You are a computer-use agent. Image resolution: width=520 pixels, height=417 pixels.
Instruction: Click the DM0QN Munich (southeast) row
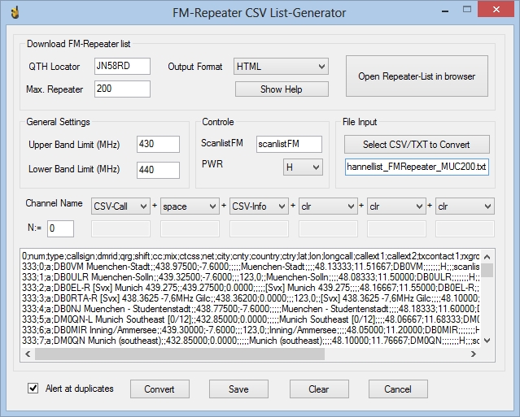(x=251, y=341)
